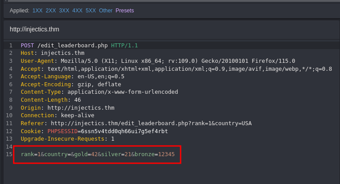Image resolution: width=340 pixels, height=184 pixels.
Task: Click the User-Agent header value
Action: coord(178,61)
